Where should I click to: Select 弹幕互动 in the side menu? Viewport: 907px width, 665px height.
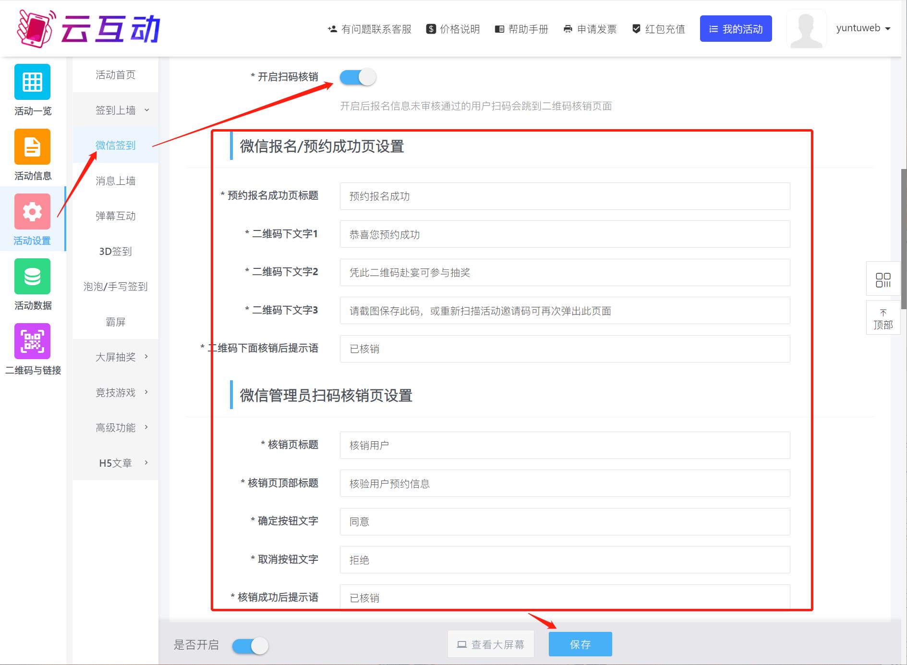coord(116,216)
